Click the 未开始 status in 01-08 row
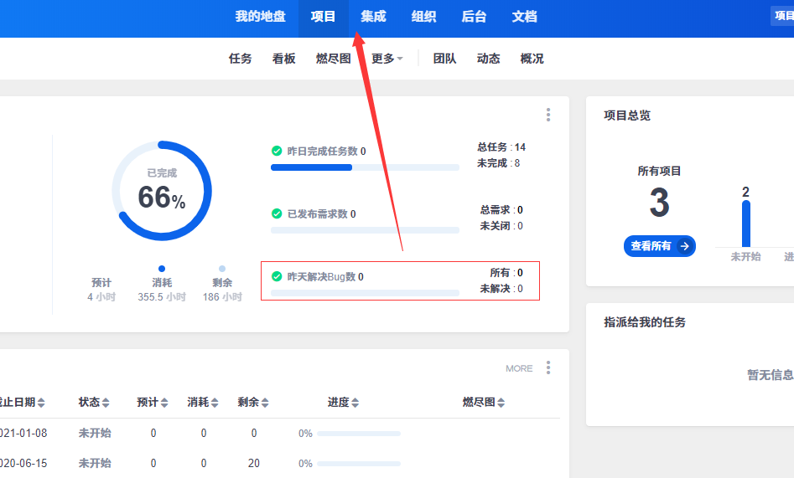Screen dimensions: 794x478 click(95, 433)
